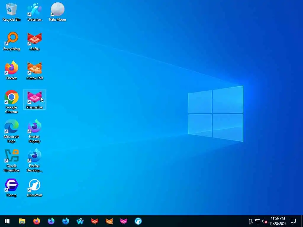This screenshot has width=303, height=227.
Task: Select the LibreWolf desktop shortcut
Action: point(34,188)
